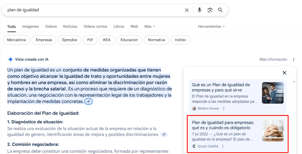
Task: Close the sources panel with its X
Action: coord(284,73)
